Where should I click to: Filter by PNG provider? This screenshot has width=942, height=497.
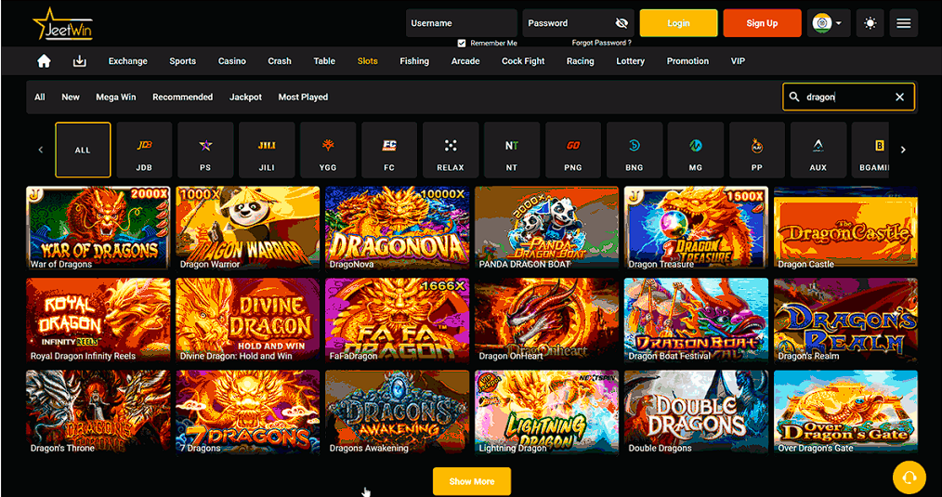573,150
